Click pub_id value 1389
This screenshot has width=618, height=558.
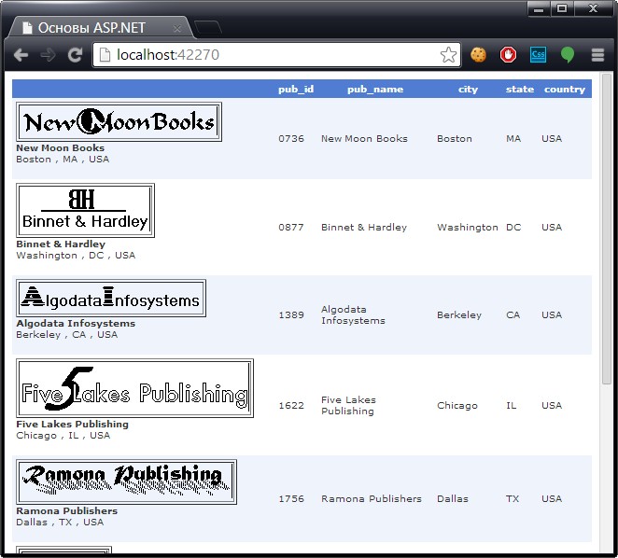(x=291, y=314)
